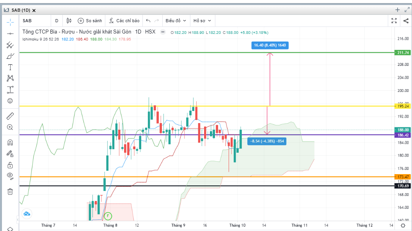Activate the ruler measure tool
Viewport: 412px width, 231px height.
coord(10,116)
